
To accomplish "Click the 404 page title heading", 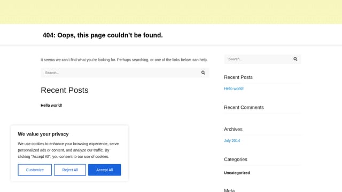I will click(x=103, y=35).
